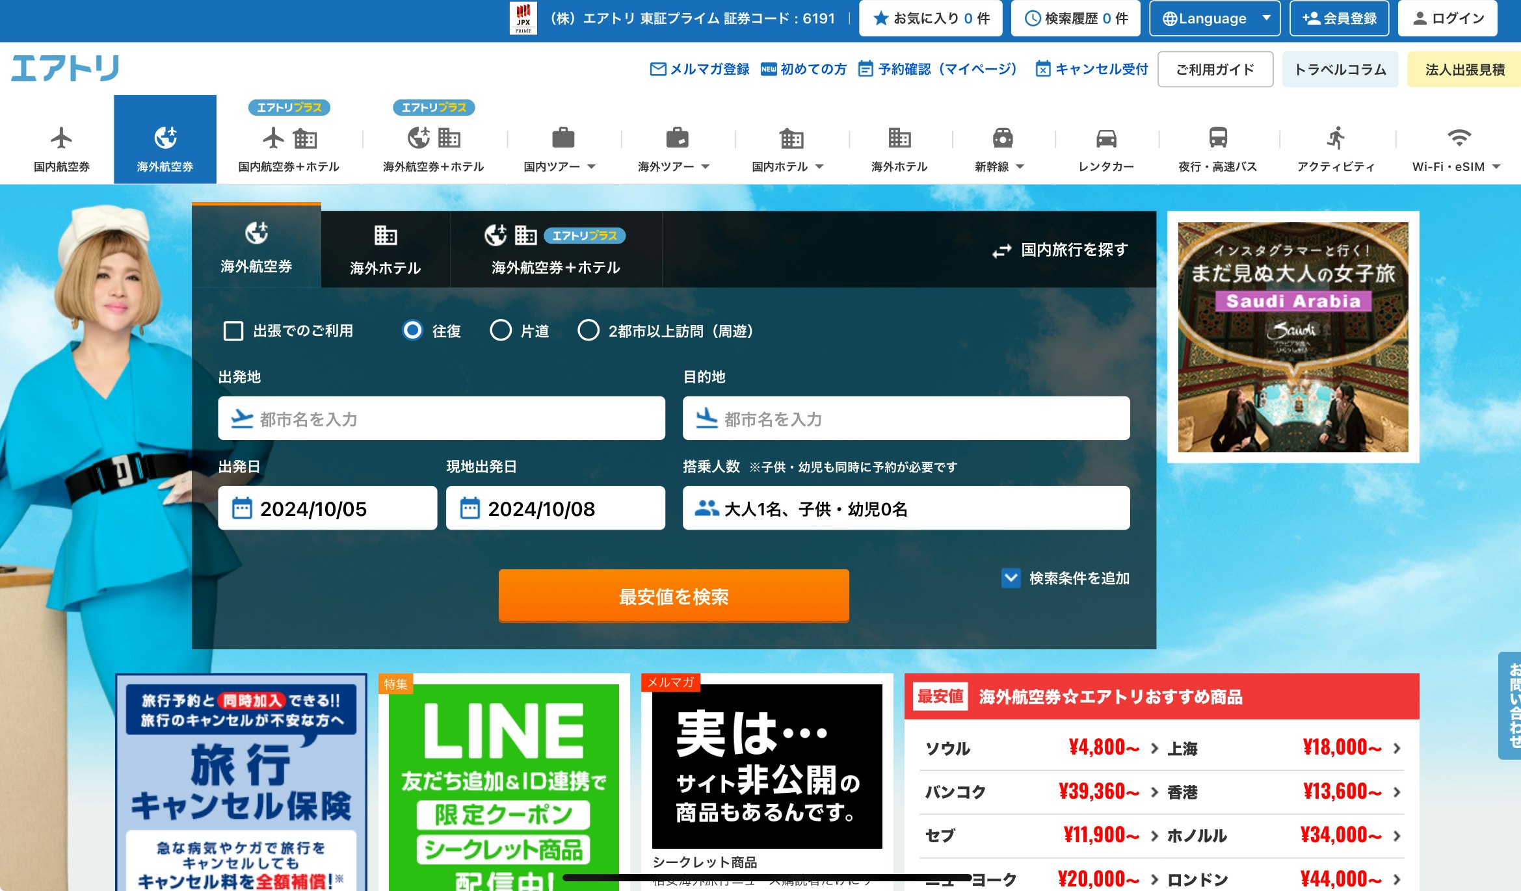Click the 国内ホテル building icon

coord(791,138)
